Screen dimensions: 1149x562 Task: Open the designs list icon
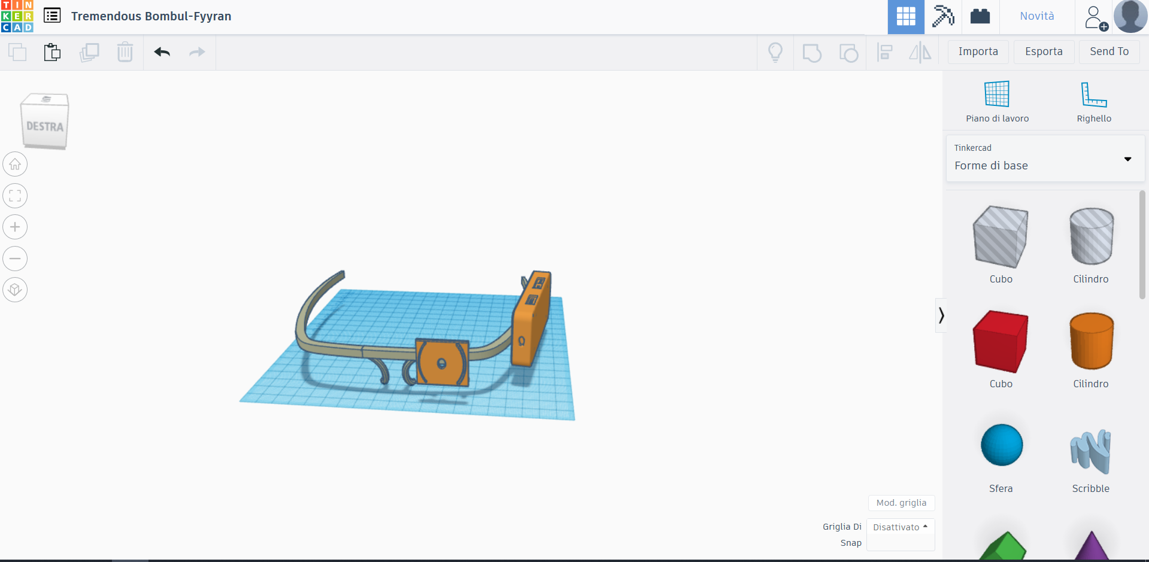[52, 16]
